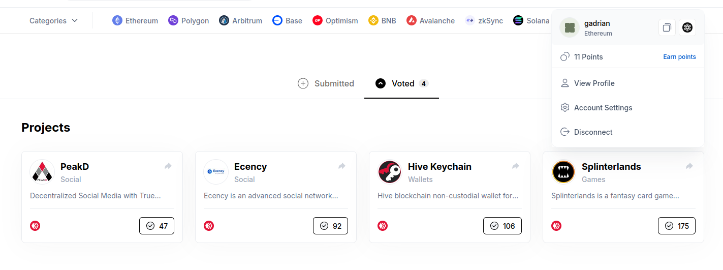Click the Hive chain icon on PeakD card
This screenshot has width=723, height=270.
pyautogui.click(x=35, y=226)
